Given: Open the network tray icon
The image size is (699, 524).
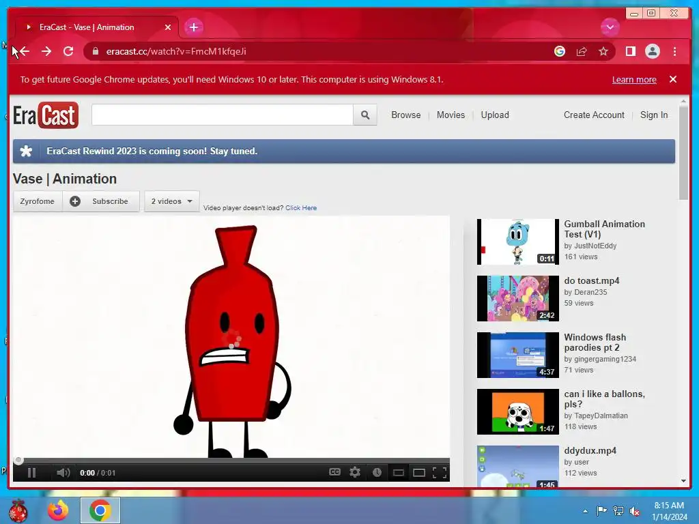Looking at the screenshot, I should (x=618, y=511).
